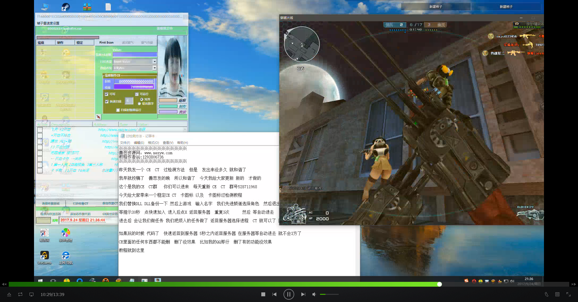The height and width of the screenshot is (302, 578).
Task: Click the First Scan button
Action: point(106,43)
